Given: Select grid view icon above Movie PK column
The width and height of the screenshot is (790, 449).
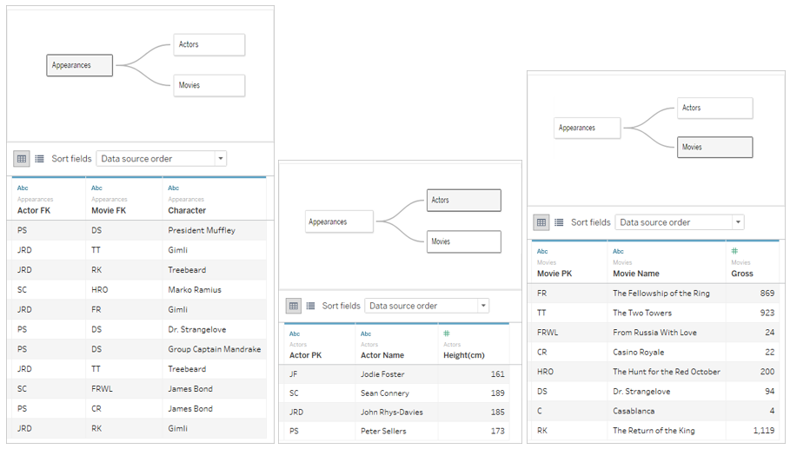Looking at the screenshot, I should coord(541,222).
